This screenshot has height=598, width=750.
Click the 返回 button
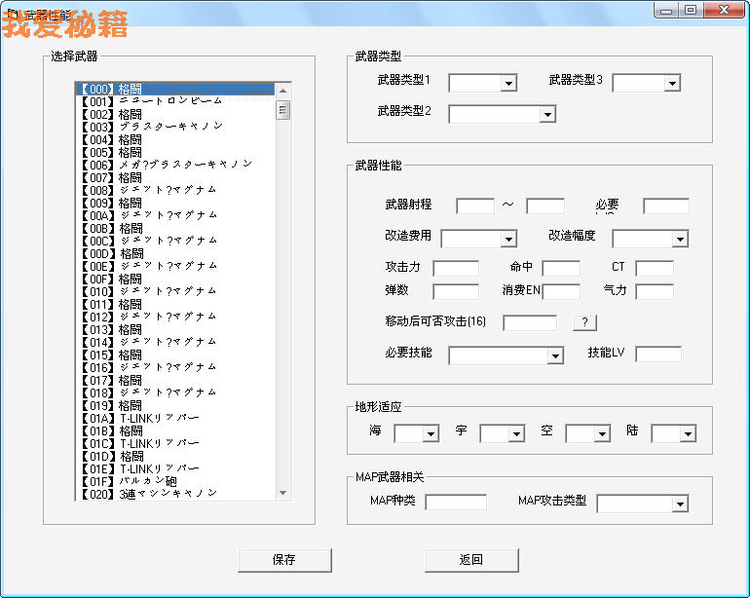click(471, 560)
